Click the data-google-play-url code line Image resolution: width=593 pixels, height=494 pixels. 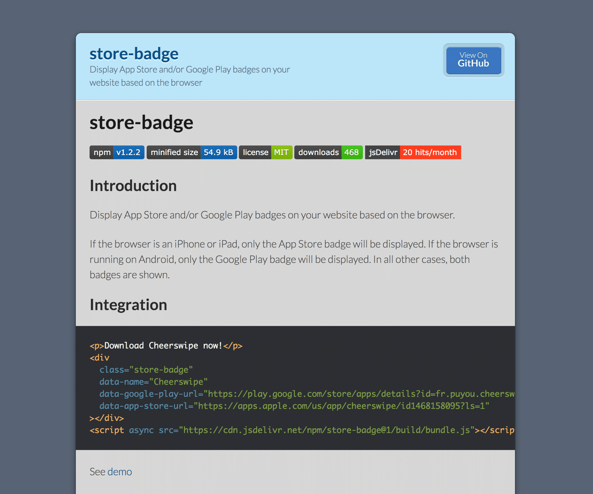(x=307, y=394)
